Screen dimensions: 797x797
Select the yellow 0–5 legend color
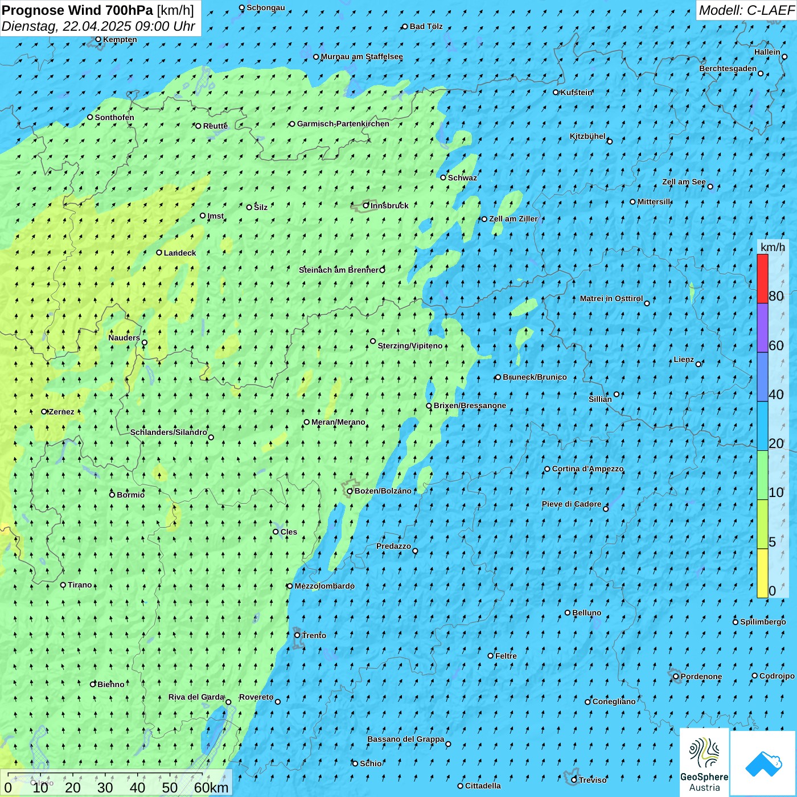tap(762, 573)
